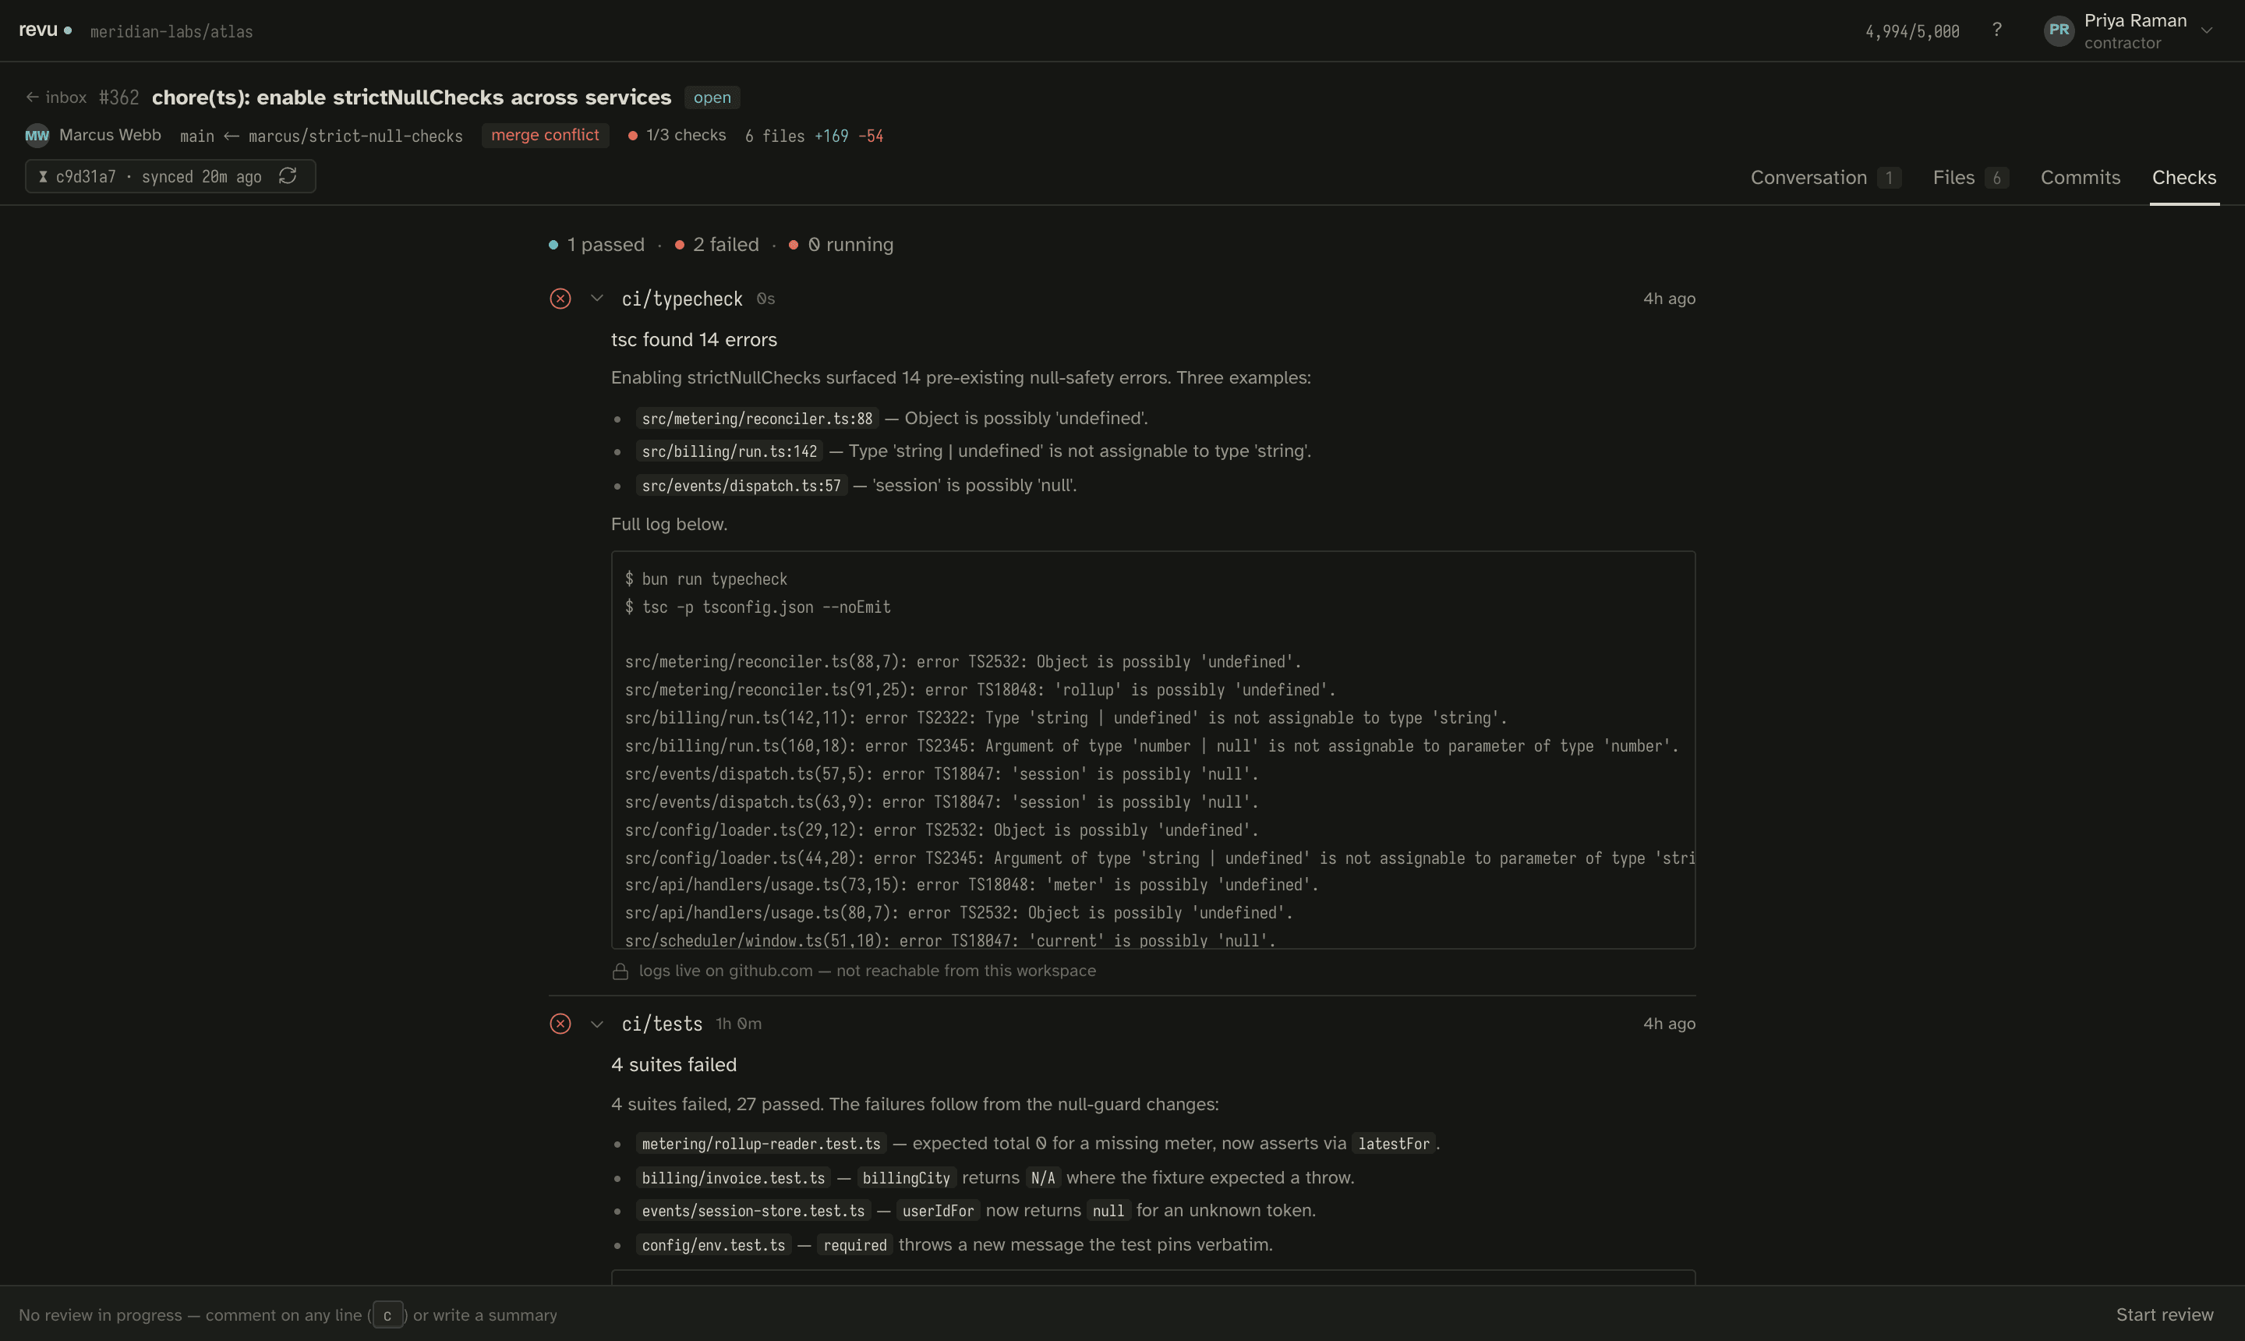Viewport: 2245px width, 1341px height.
Task: Click inside the typecheck log output box
Action: tap(1153, 750)
